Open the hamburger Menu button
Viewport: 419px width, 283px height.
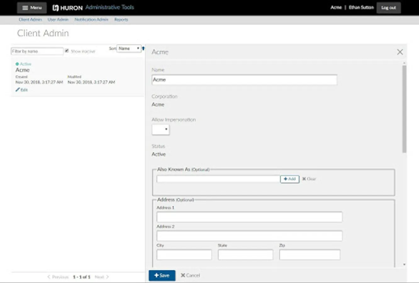[32, 8]
